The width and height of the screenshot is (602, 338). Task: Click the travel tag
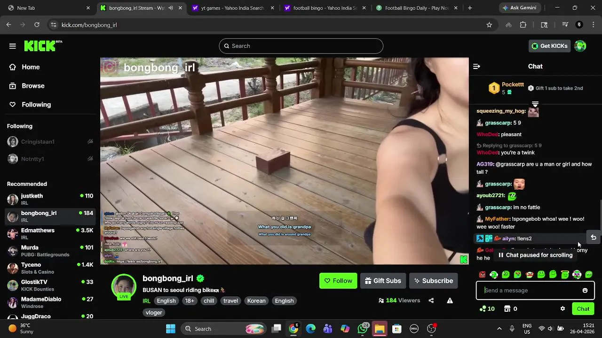tap(230, 301)
